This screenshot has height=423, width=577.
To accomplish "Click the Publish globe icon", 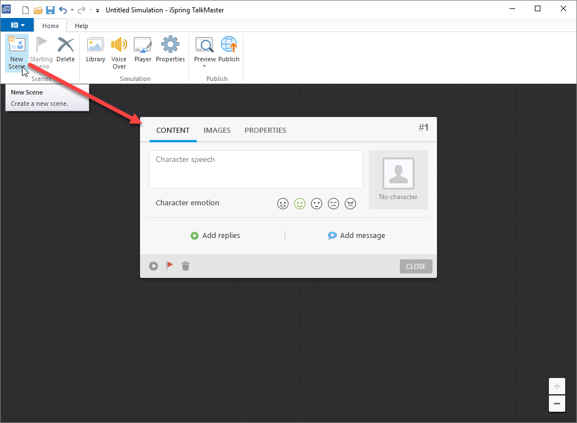I will [229, 46].
